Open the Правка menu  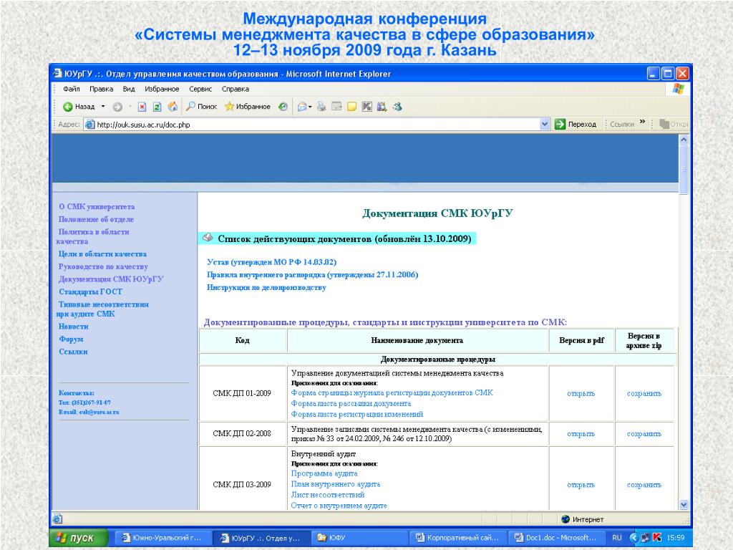[102, 89]
